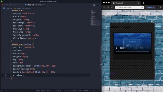Click the video thumbnail frame
163x92 pixels.
point(132,43)
